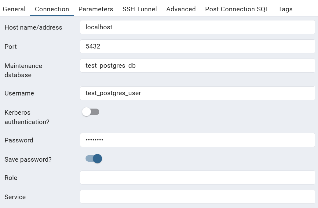Select the Connection tab

tap(52, 9)
